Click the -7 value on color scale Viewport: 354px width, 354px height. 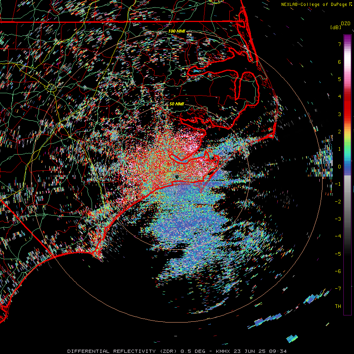(x=338, y=289)
